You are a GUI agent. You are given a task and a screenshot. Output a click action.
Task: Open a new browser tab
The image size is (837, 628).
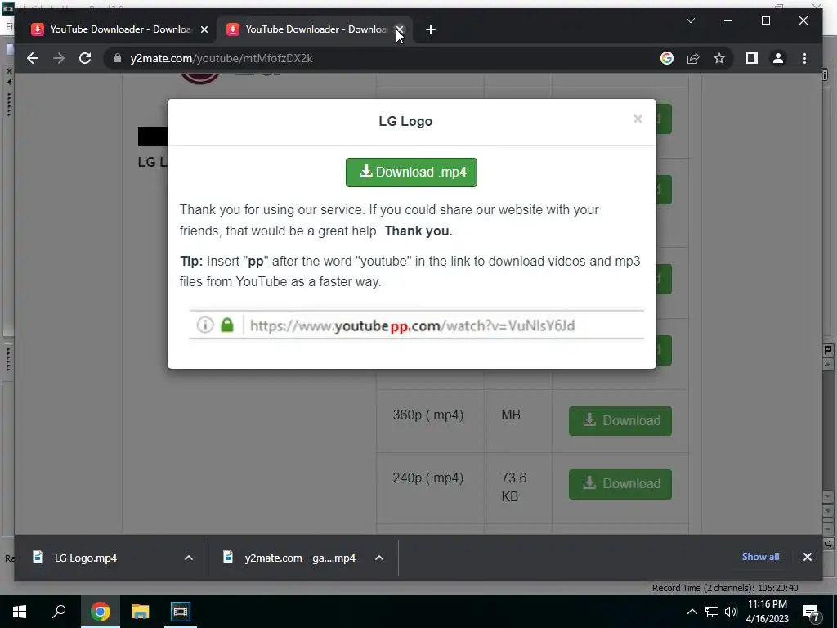click(x=430, y=29)
